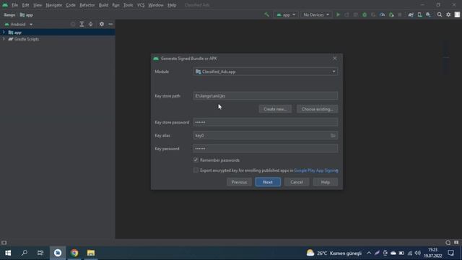Close the Generate Signed Bundle dialog
The height and width of the screenshot is (260, 462).
point(335,58)
